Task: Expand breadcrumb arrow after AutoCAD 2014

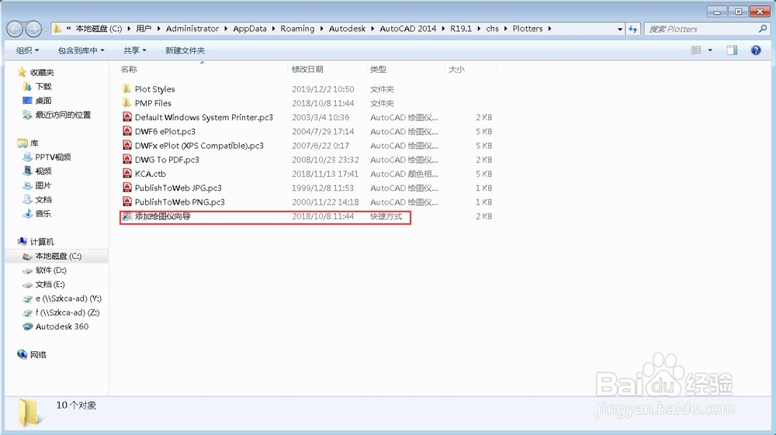Action: pyautogui.click(x=443, y=29)
